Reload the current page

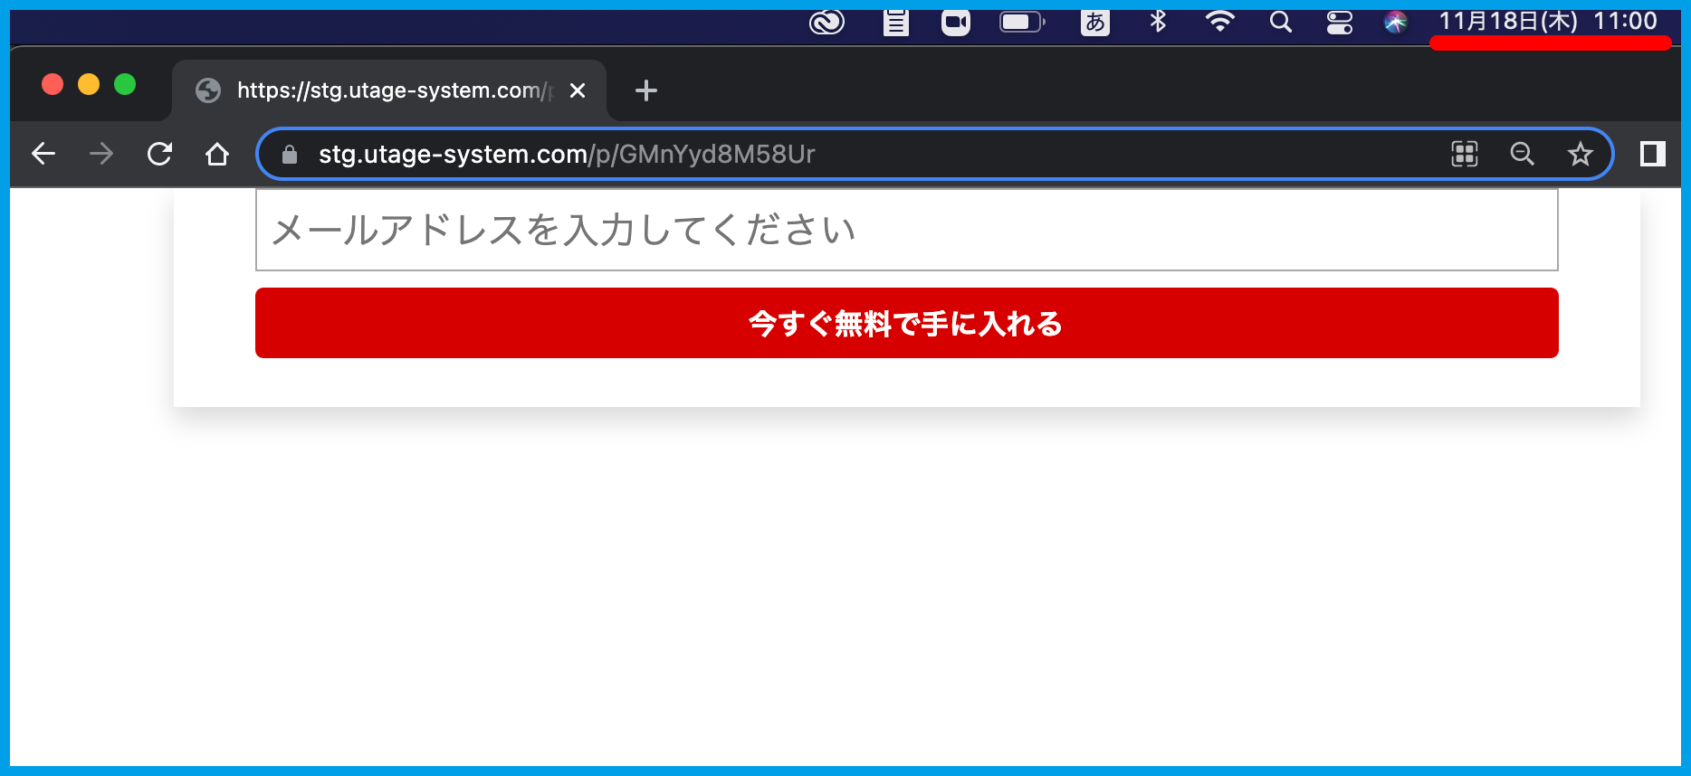[x=159, y=154]
